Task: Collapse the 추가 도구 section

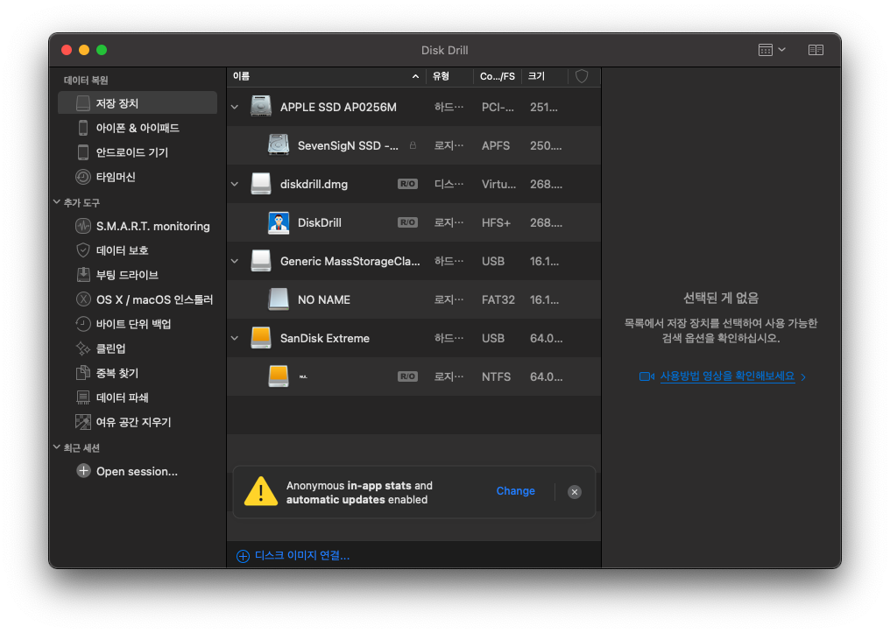Action: (x=57, y=202)
